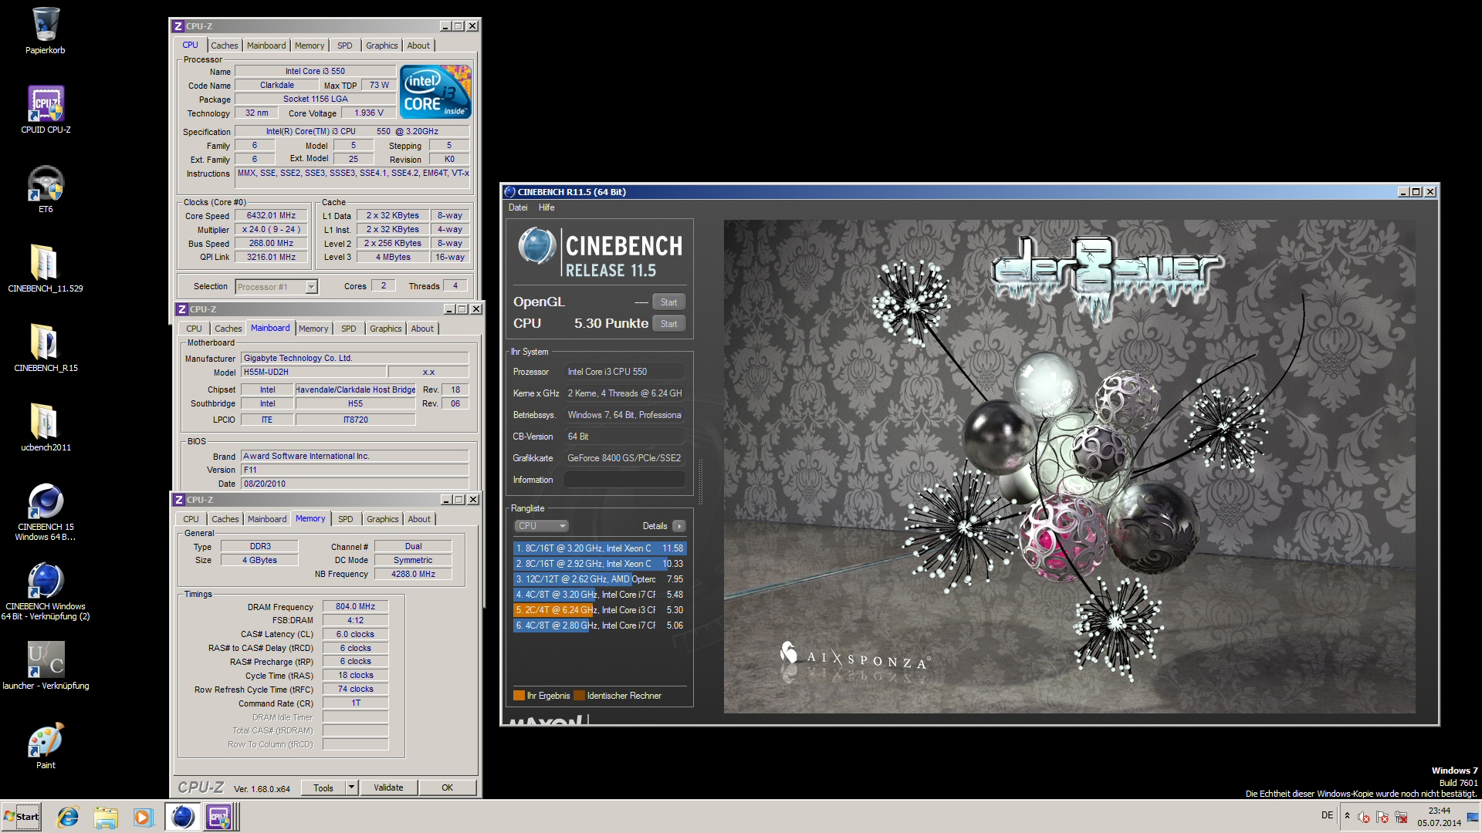Image resolution: width=1482 pixels, height=833 pixels.
Task: Select the CPUID CPU-Z desktop shortcut
Action: coord(46,110)
